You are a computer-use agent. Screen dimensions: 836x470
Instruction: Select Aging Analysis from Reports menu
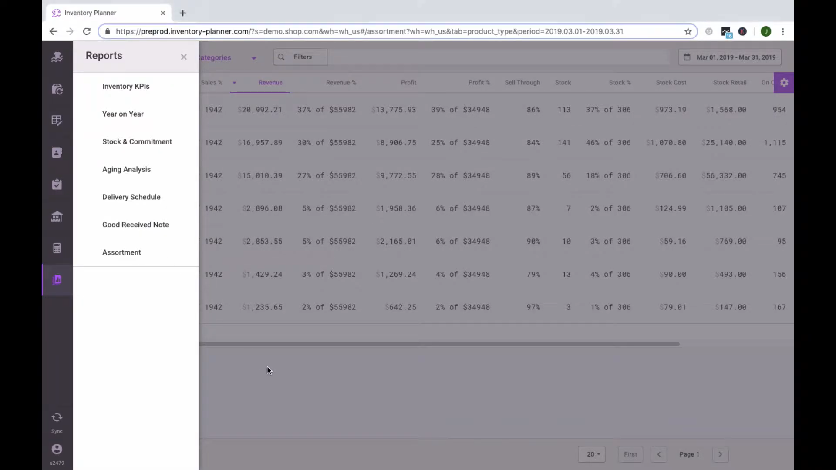(126, 169)
